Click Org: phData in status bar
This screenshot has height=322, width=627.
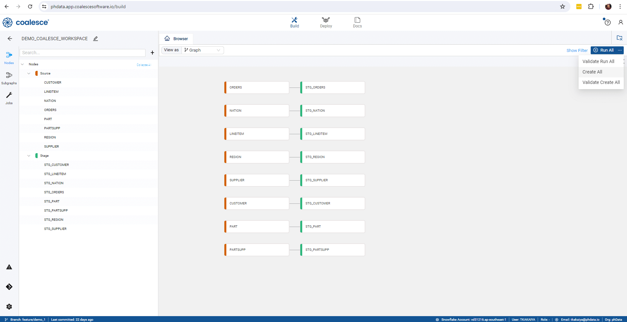[x=613, y=319]
